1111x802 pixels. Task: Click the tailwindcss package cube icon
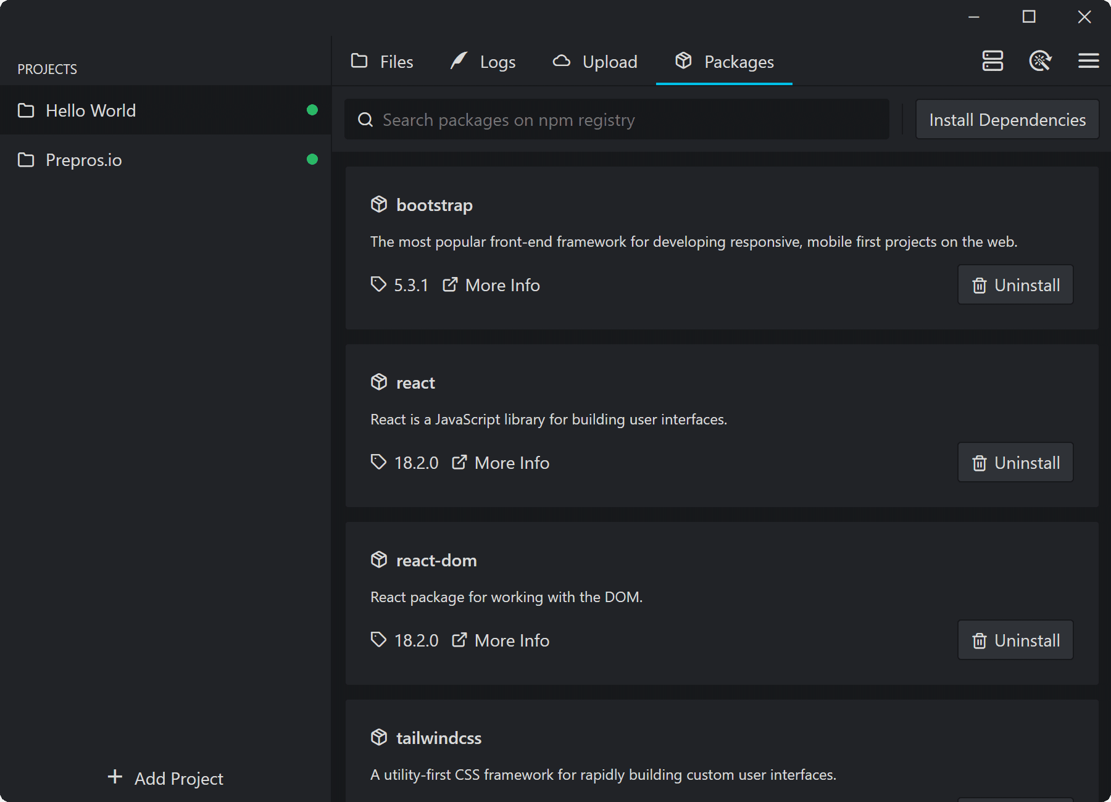click(x=379, y=737)
